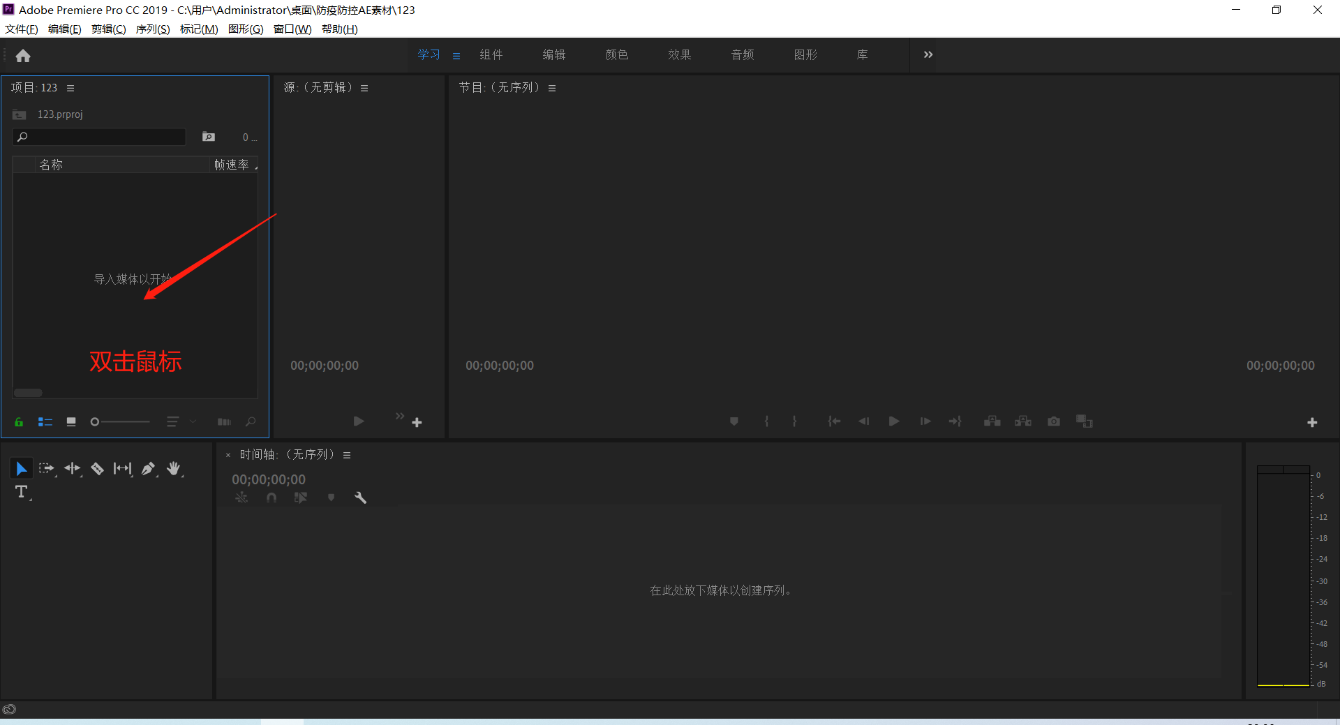This screenshot has width=1340, height=725.
Task: Add marker in timeline panel
Action: point(331,498)
